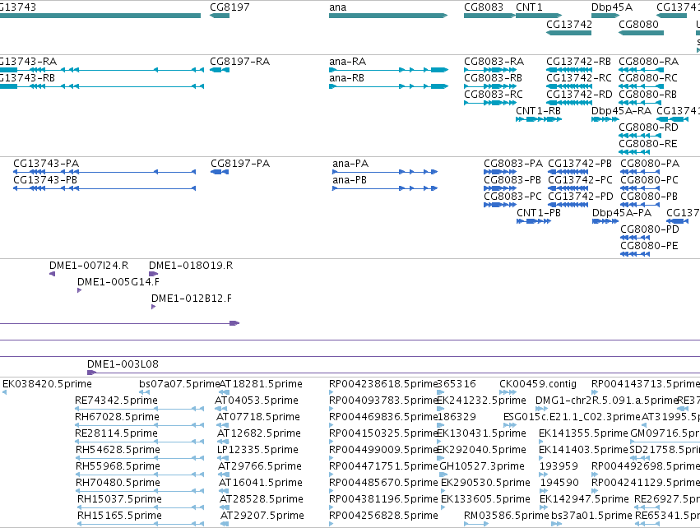Select EST LP12335.5prime
700x528 pixels.
(223, 458)
